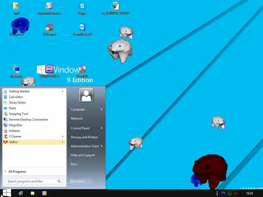
Task: Open TeamViewer 8 desktop shortcut
Action: (82, 29)
